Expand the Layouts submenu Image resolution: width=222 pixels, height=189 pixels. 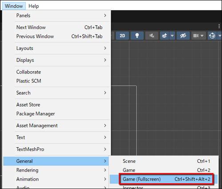(57, 48)
